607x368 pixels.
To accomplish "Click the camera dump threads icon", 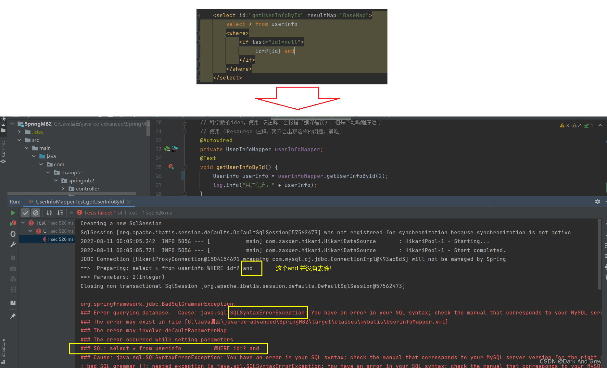I will point(13,268).
